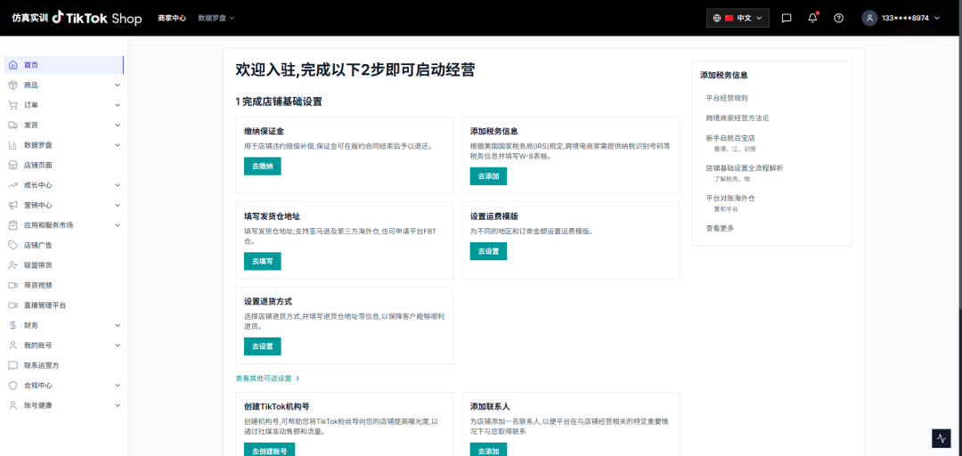Switch to the 商家中心 top tab

tap(172, 18)
